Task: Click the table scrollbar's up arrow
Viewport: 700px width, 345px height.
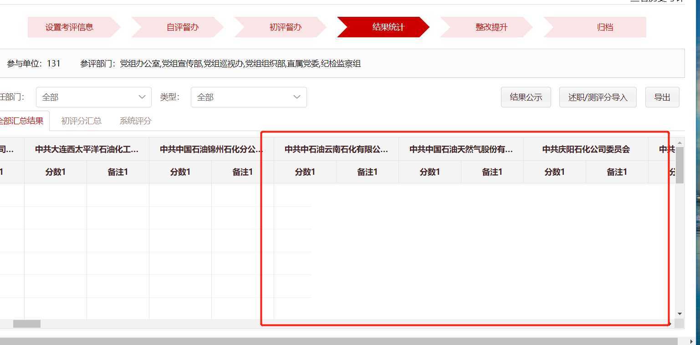Action: pos(680,143)
